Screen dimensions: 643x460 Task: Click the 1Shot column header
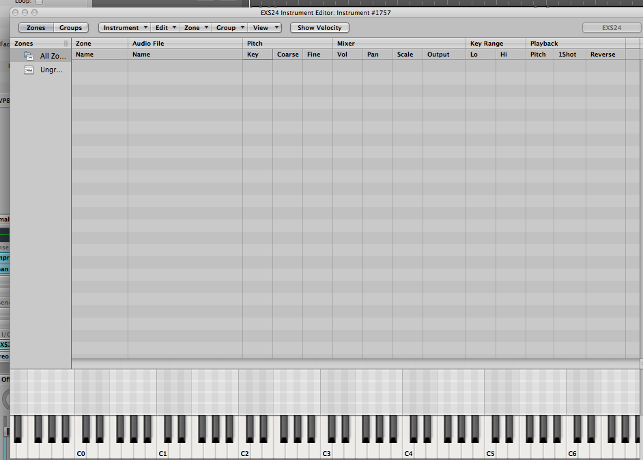click(x=570, y=55)
